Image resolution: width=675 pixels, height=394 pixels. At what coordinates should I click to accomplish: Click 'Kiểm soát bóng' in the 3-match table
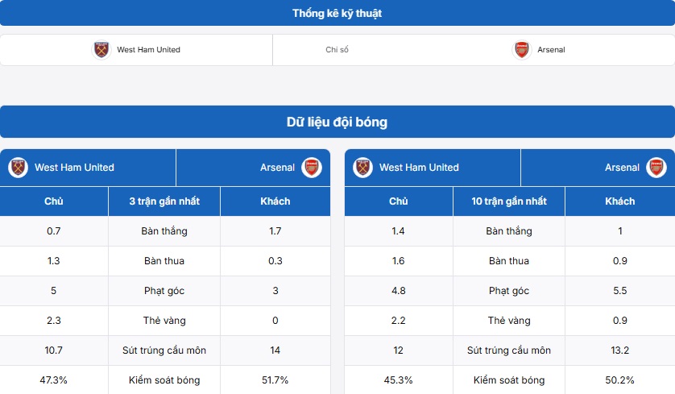[x=164, y=380]
